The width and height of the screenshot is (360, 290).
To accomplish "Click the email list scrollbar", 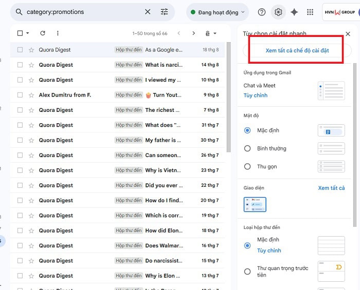I will (228, 97).
